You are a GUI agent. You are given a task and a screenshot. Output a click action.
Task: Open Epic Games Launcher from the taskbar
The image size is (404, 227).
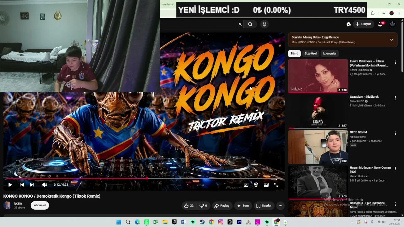(174, 222)
